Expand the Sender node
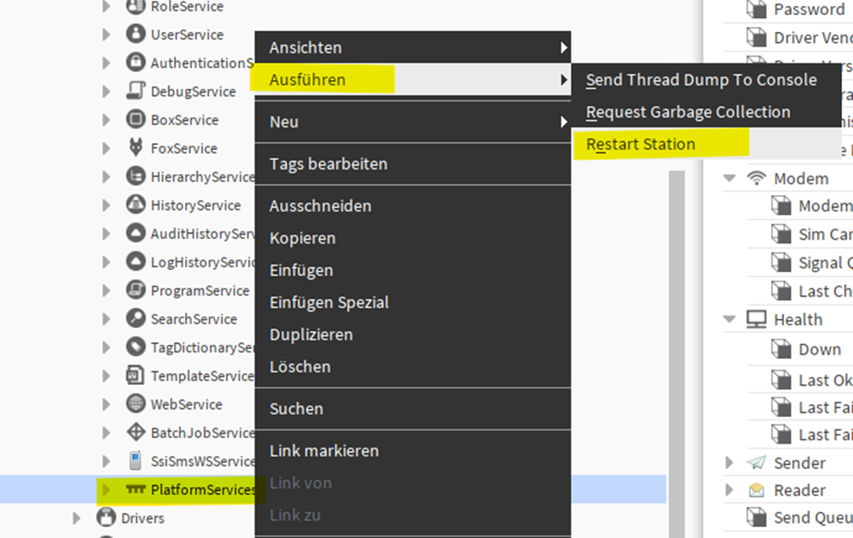This screenshot has width=853, height=538. pyautogui.click(x=729, y=462)
